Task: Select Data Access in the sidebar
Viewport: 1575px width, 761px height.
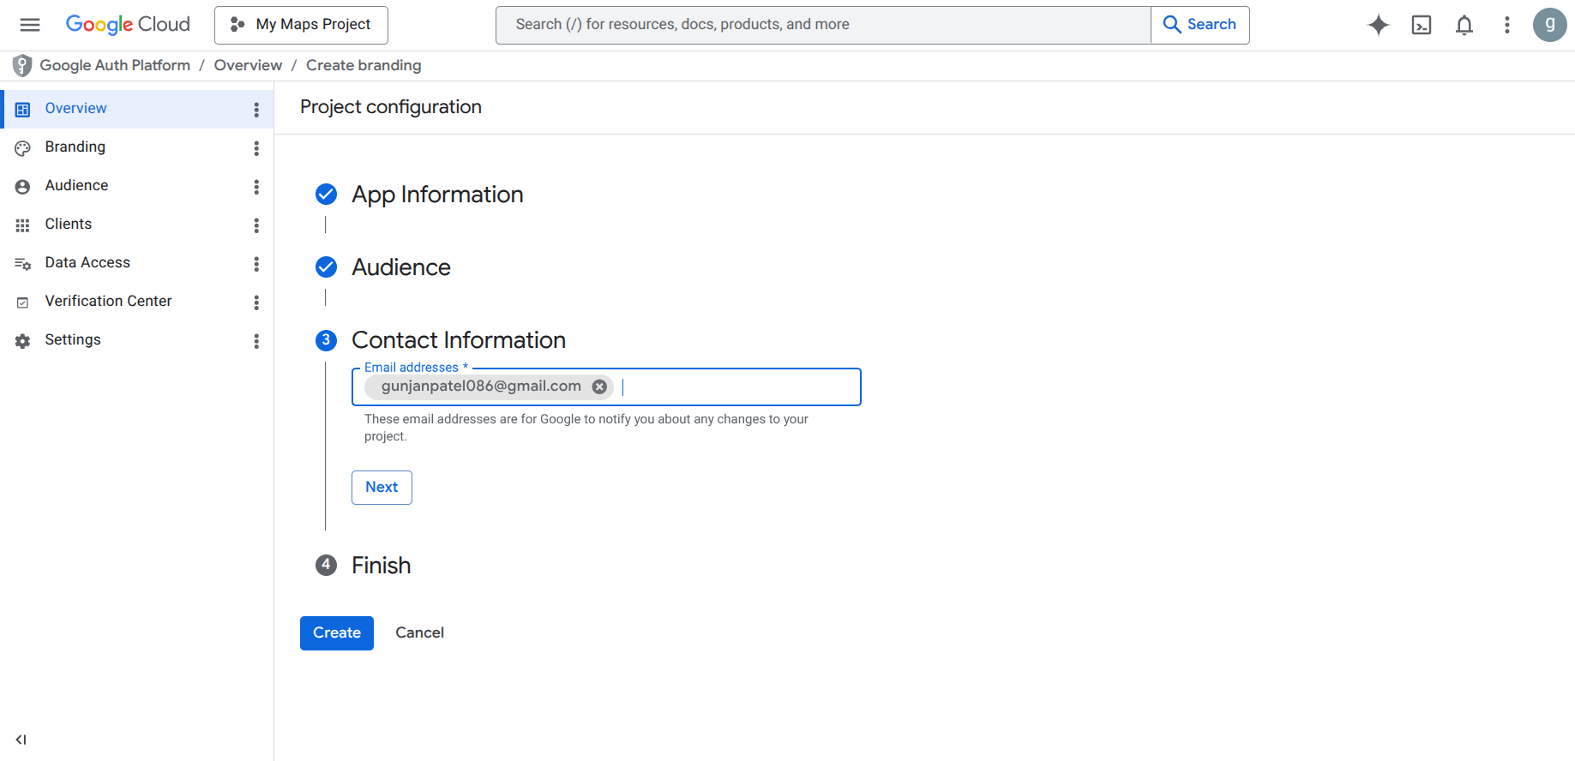Action: coord(137,263)
